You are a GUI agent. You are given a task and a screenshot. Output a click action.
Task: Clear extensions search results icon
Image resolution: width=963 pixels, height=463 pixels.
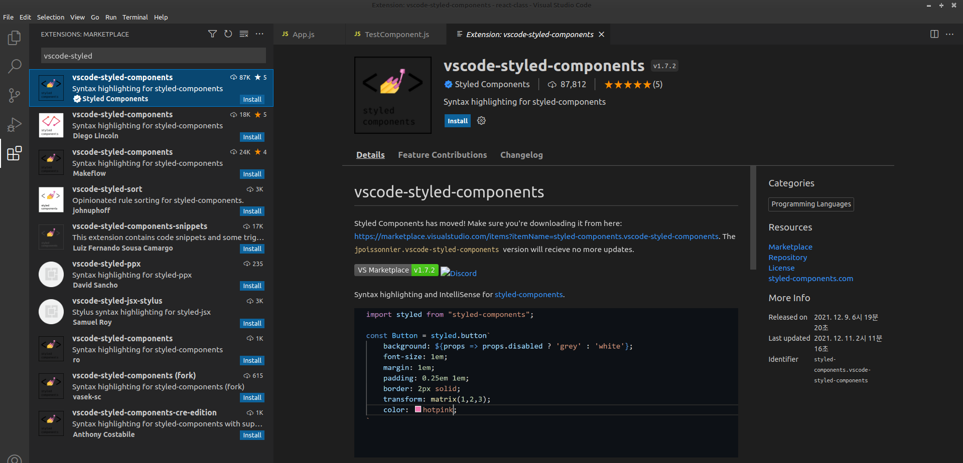click(x=244, y=34)
